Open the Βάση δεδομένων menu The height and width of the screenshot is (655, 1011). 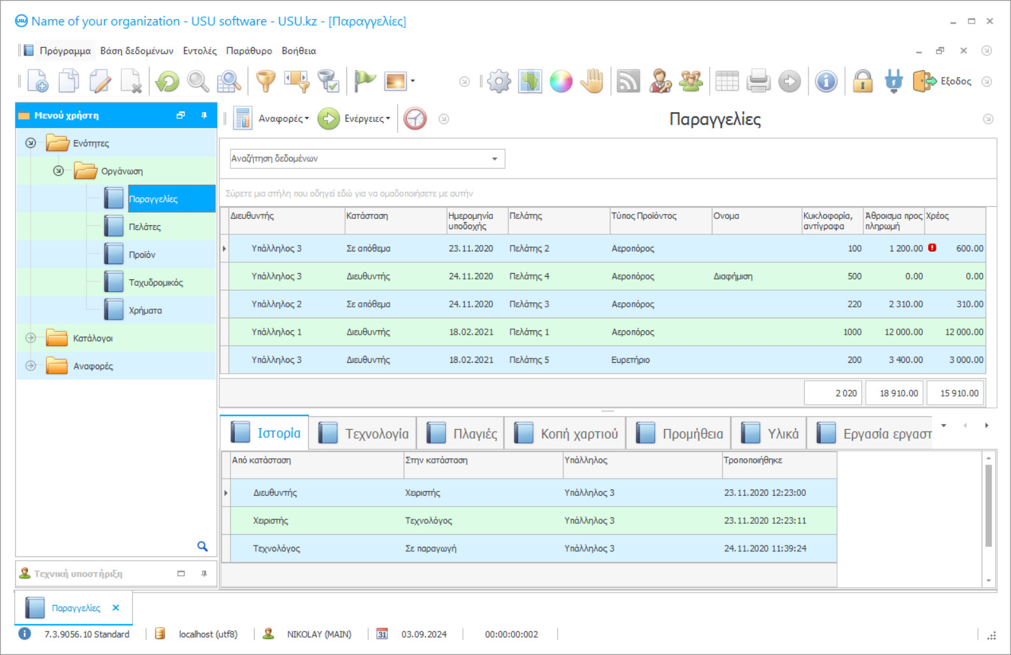[137, 51]
